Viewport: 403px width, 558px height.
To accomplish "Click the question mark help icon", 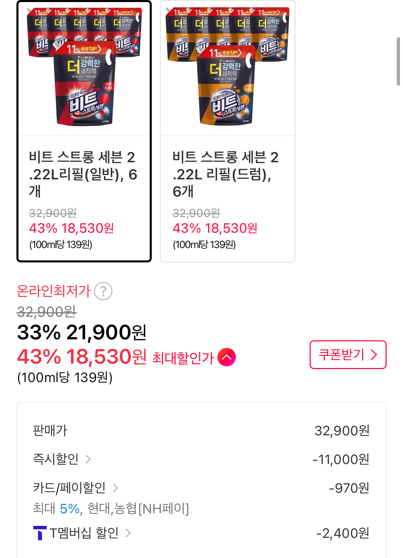I will click(x=103, y=291).
